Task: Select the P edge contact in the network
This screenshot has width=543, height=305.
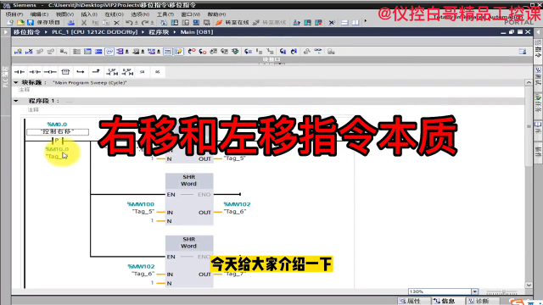Action: [x=58, y=141]
